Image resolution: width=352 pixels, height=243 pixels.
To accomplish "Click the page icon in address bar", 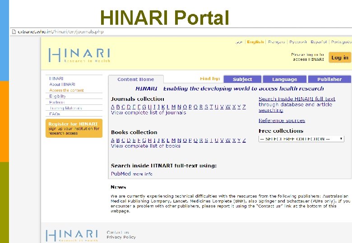I will tap(14, 31).
